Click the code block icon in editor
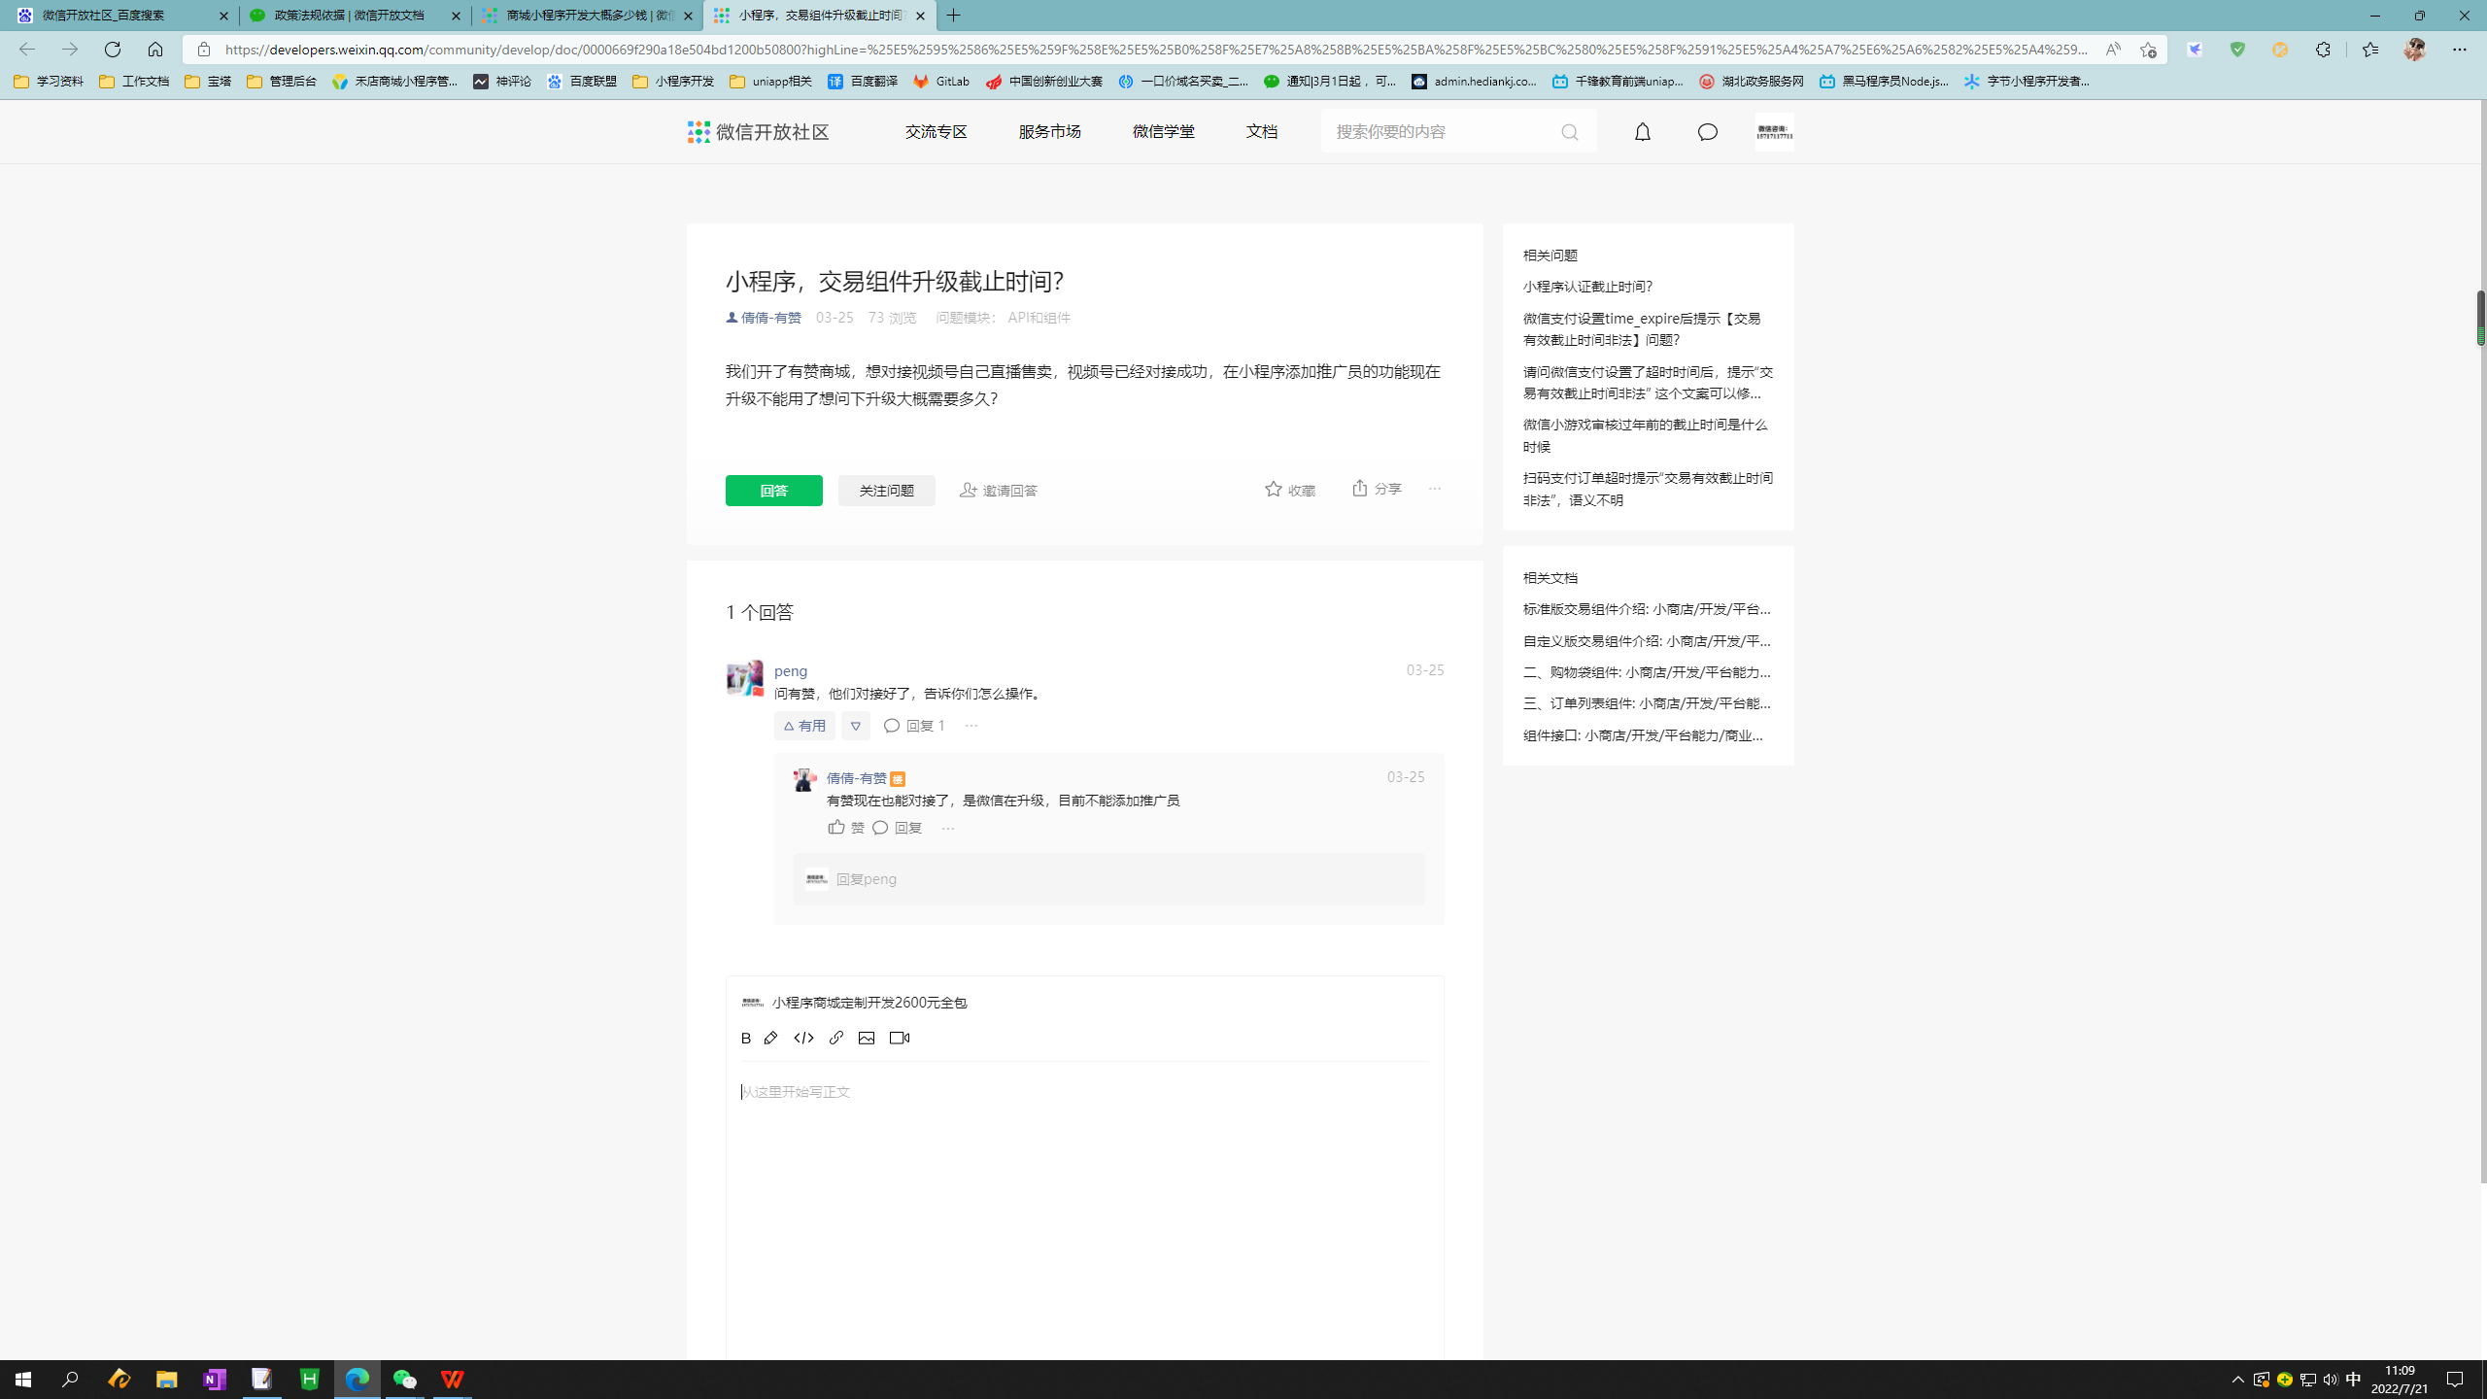This screenshot has width=2487, height=1399. point(803,1038)
